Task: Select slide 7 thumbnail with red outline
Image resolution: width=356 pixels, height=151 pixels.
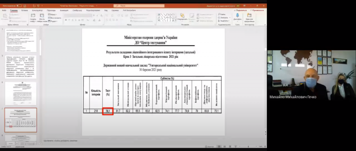Action: [21, 120]
